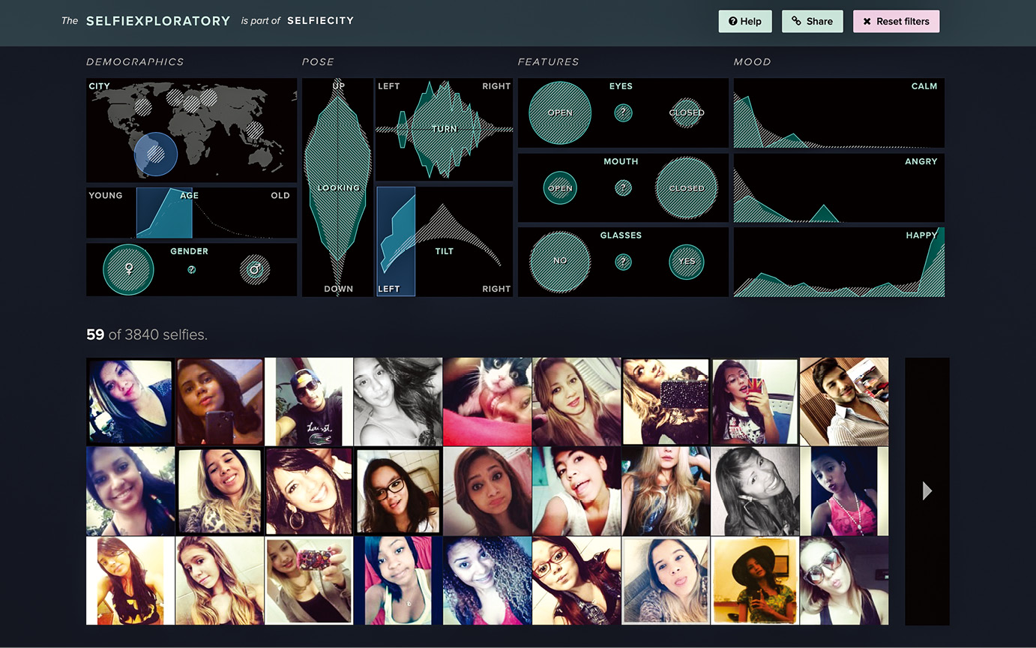1036x648 pixels.
Task: Click the selected blue Age range
Action: (x=164, y=212)
